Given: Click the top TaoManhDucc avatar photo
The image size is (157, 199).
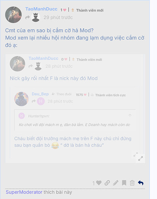Looking at the screenshot, I should click(13, 15).
